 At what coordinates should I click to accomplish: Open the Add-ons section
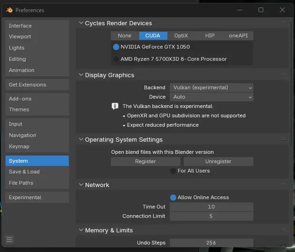[x=37, y=99]
